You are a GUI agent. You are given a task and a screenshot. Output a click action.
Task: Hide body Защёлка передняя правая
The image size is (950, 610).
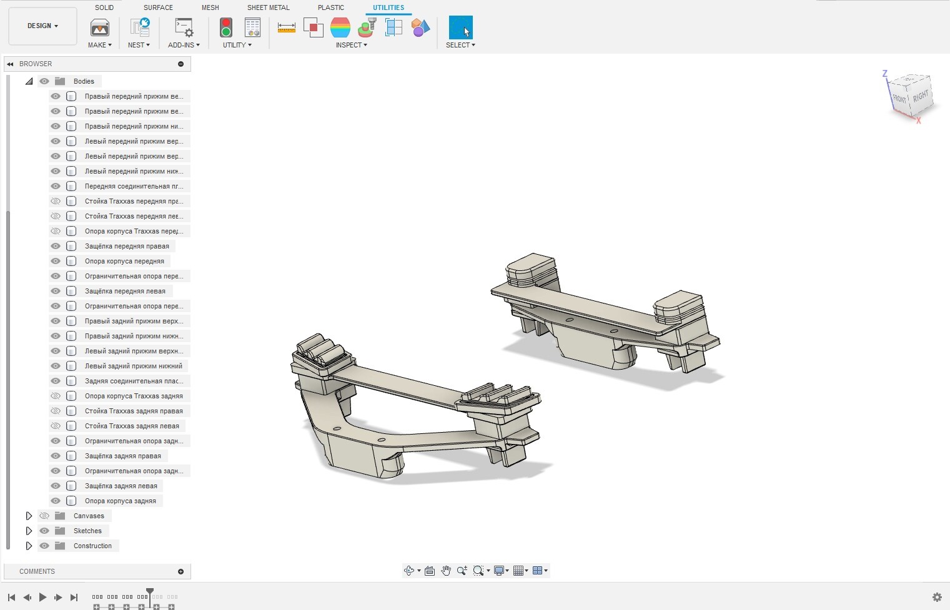point(56,246)
